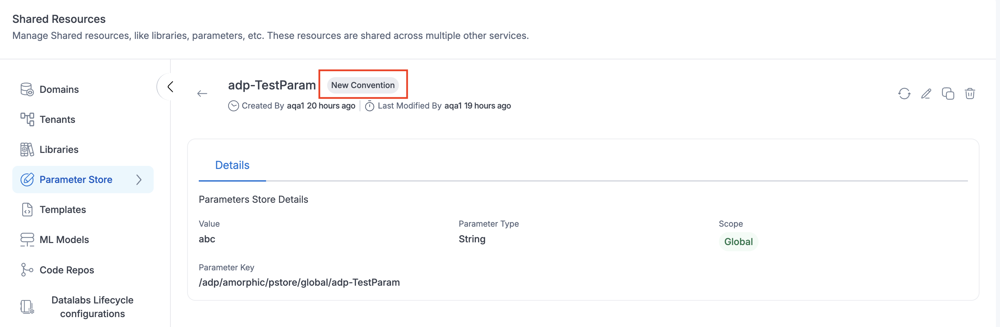1000x327 pixels.
Task: Delete the parameter using the trash icon
Action: (x=970, y=94)
